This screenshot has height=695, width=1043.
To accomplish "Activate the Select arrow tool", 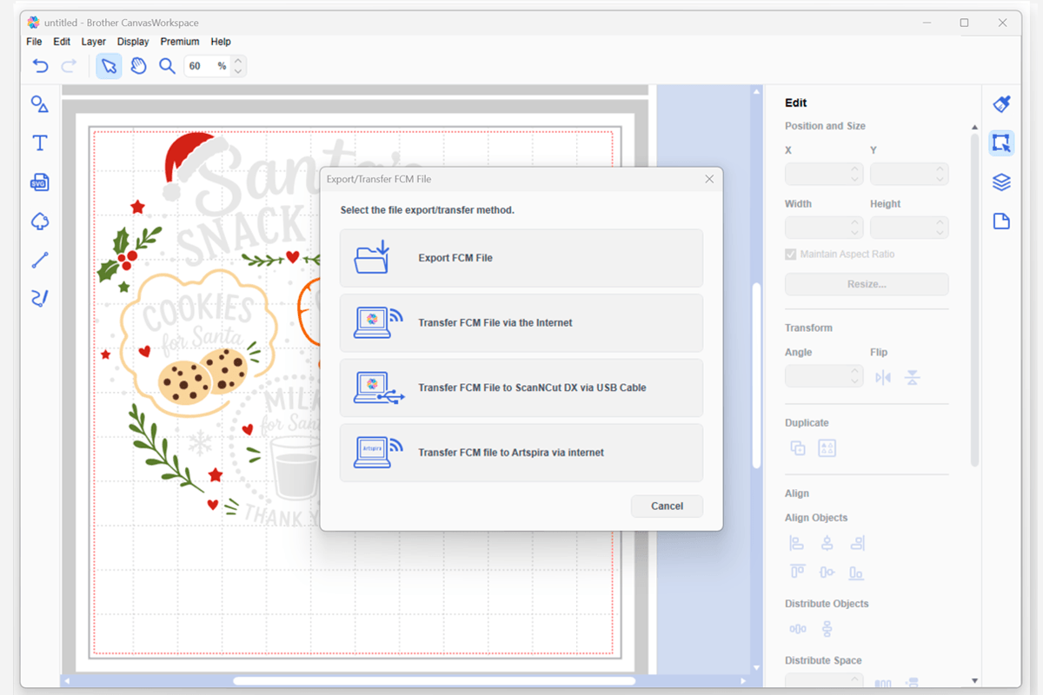I will tap(109, 66).
